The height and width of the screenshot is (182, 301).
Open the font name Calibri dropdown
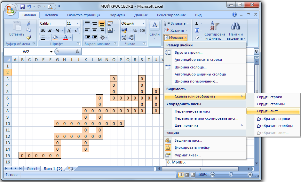pos(64,23)
